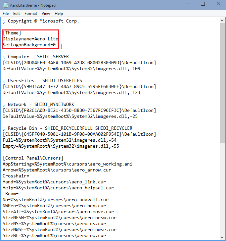
Task: Click the AppStarting aero_working.ani line
Action: [x=68, y=164]
